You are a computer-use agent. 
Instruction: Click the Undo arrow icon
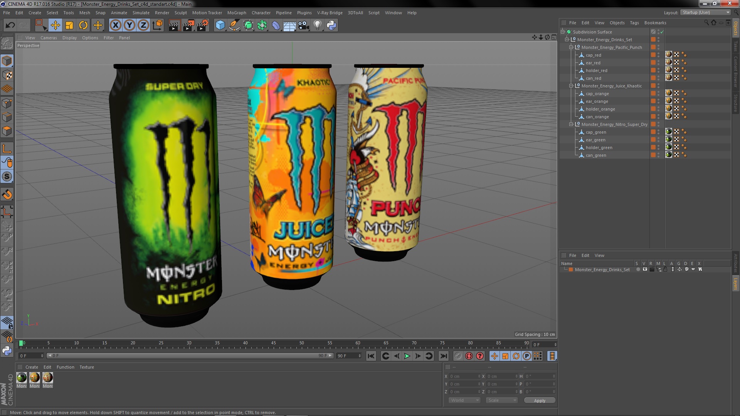coord(10,25)
